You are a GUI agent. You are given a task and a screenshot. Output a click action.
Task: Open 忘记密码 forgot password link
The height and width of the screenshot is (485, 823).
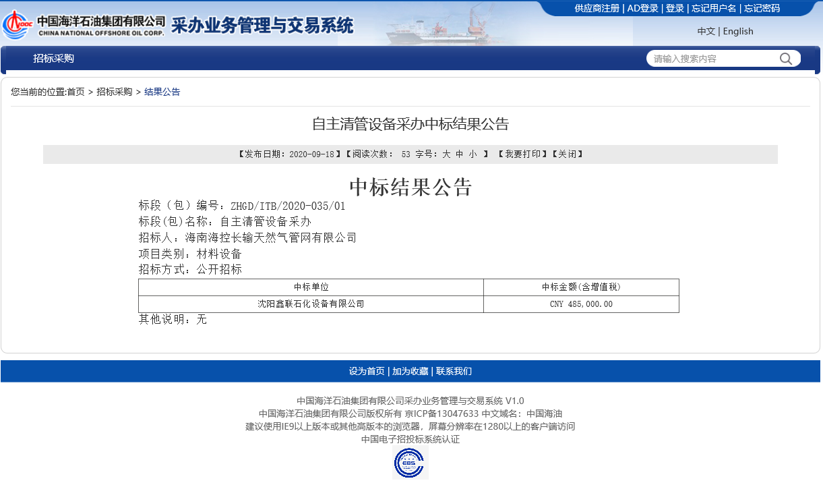pos(762,8)
